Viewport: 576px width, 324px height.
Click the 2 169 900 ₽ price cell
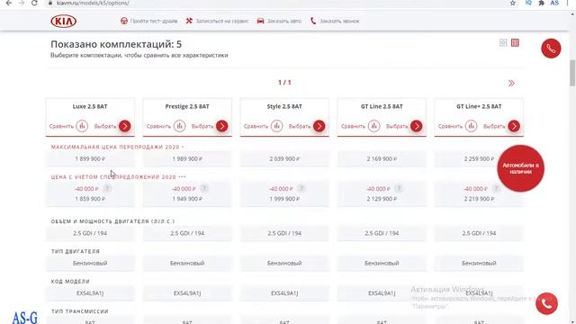coord(382,159)
